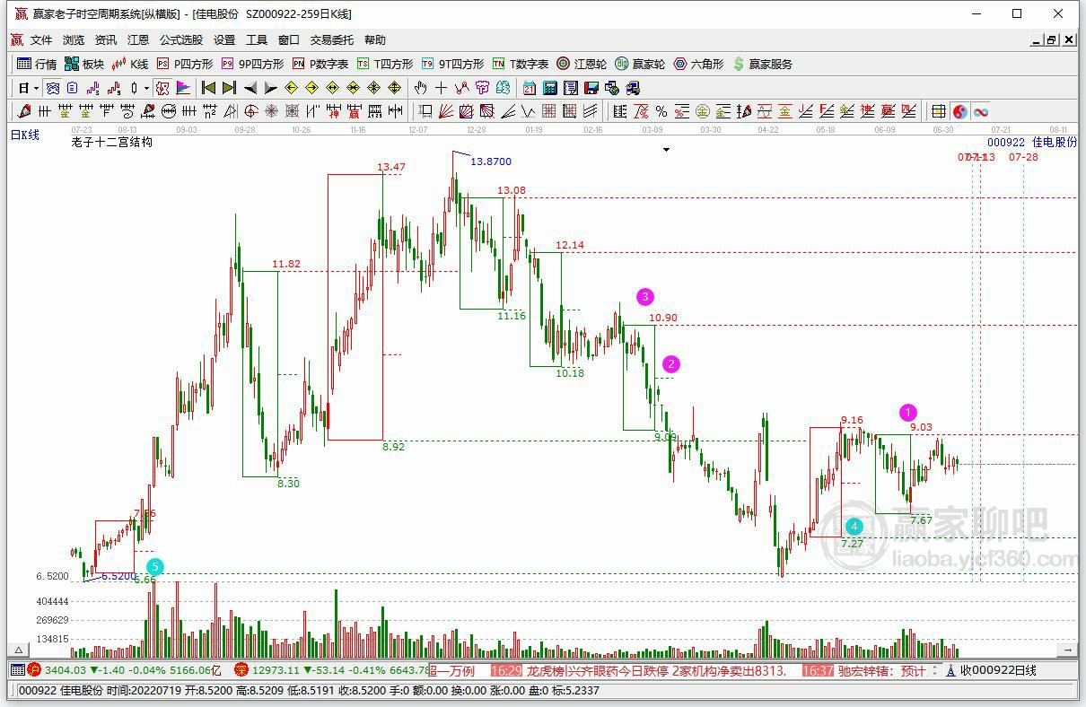Open the 9T四方形 tool
The width and height of the screenshot is (1086, 707).
[x=452, y=64]
